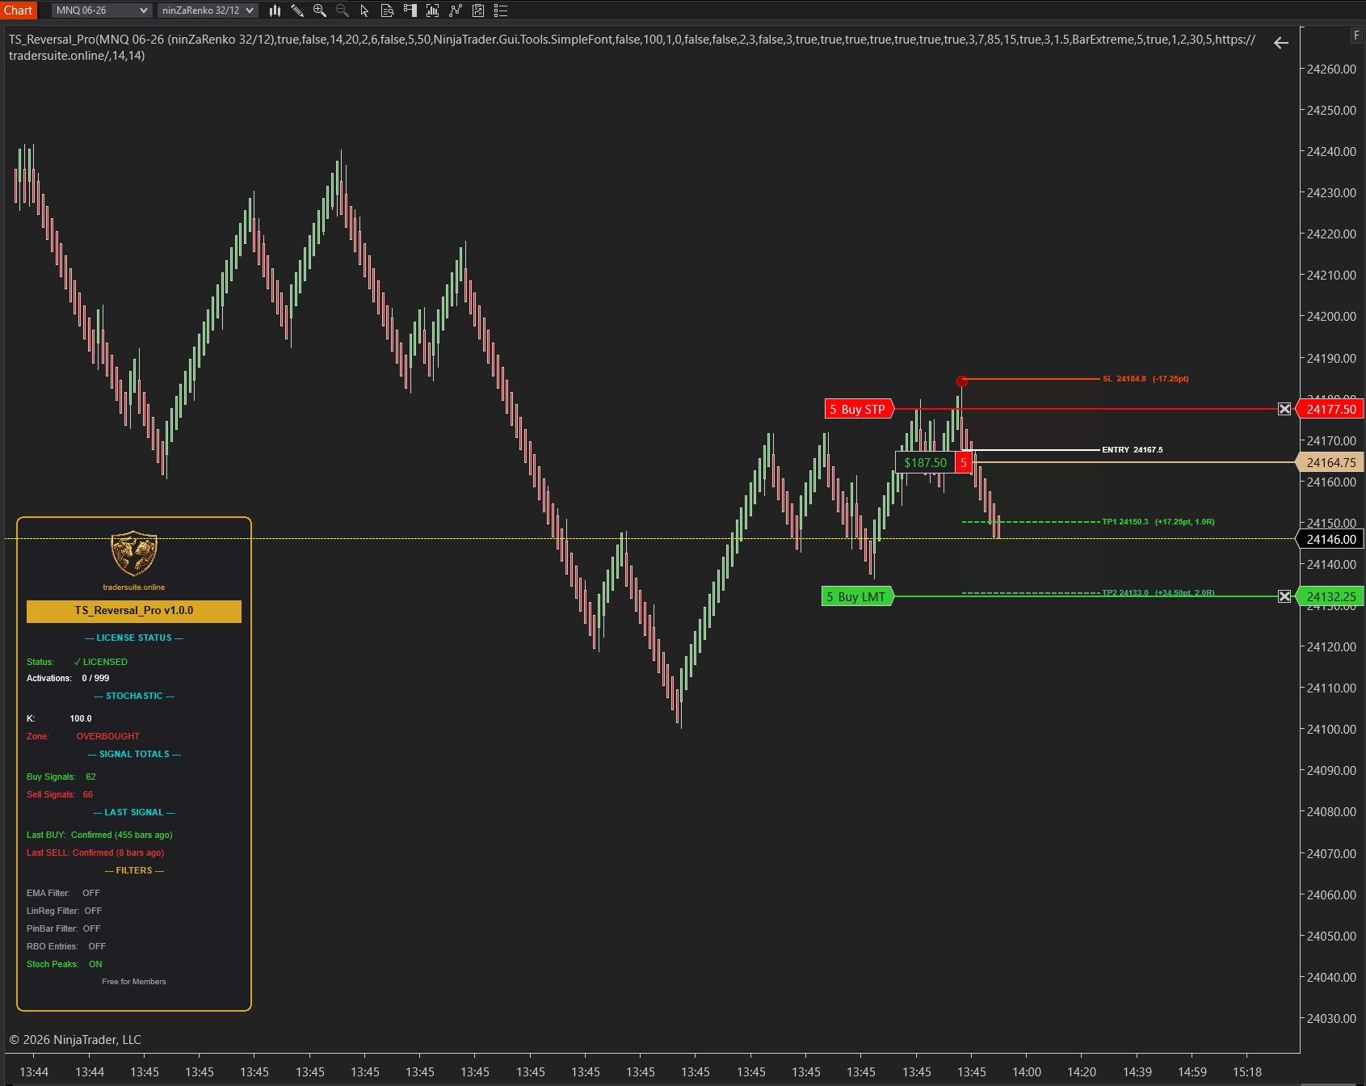
Task: Click the LICENSE STATUS section header
Action: [x=134, y=638]
